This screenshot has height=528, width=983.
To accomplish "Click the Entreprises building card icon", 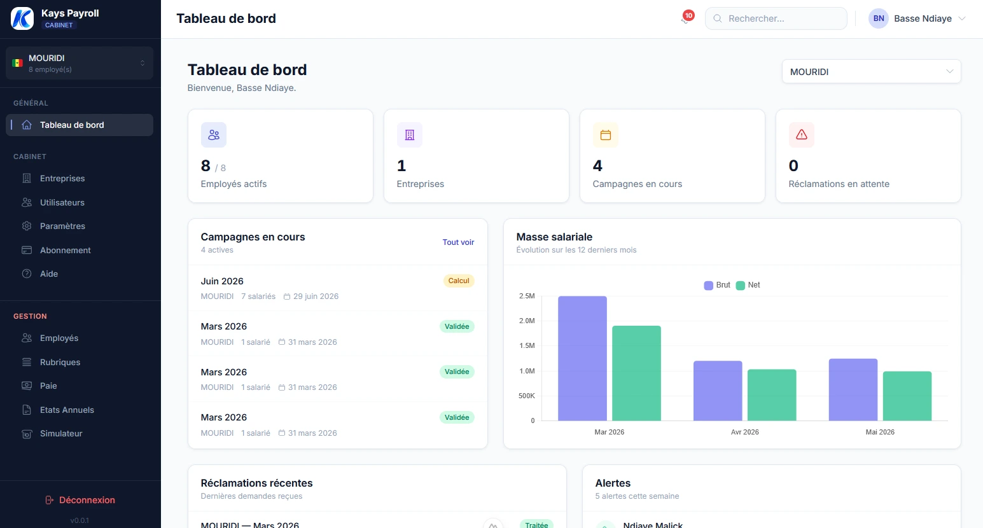I will (410, 135).
